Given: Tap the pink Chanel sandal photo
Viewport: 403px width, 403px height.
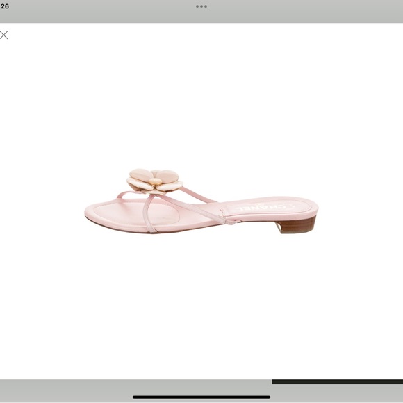Looking at the screenshot, I should 201,201.
